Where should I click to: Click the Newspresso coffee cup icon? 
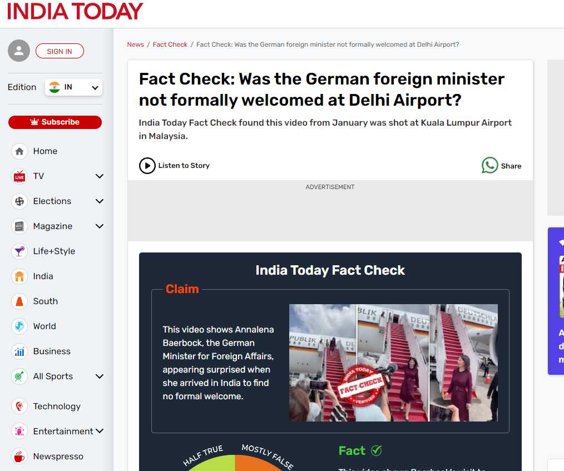(19, 456)
